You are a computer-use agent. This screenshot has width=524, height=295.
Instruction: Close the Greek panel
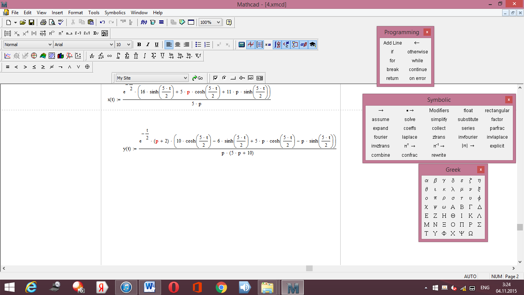click(x=481, y=169)
